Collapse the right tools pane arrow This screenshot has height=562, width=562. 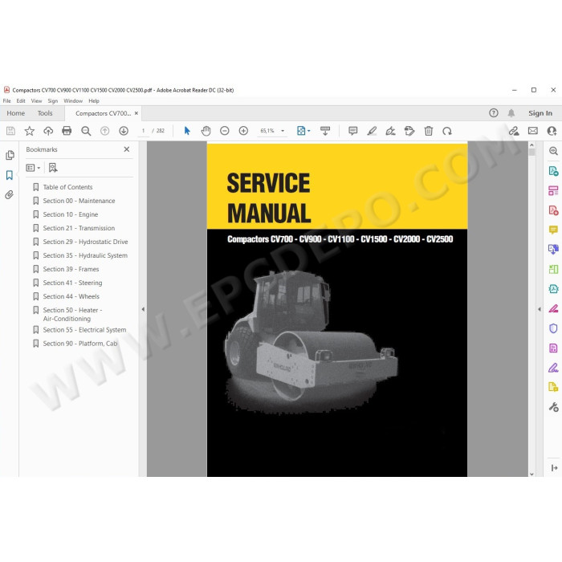pyautogui.click(x=540, y=309)
